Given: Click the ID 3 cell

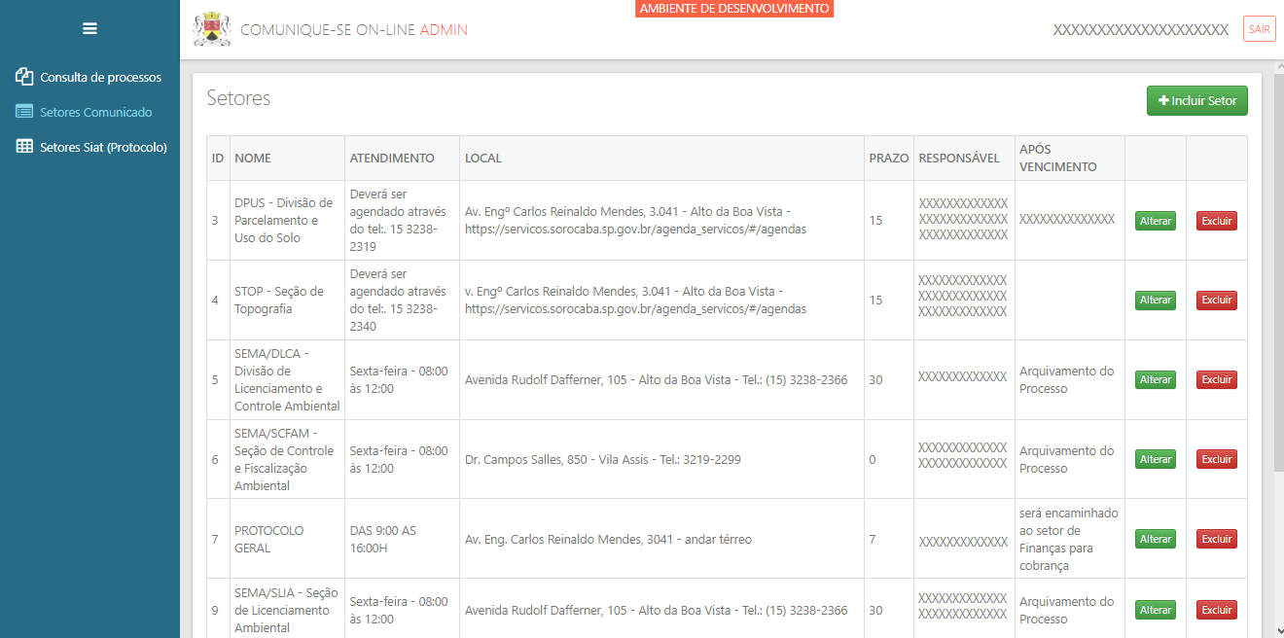Looking at the screenshot, I should 218,221.
